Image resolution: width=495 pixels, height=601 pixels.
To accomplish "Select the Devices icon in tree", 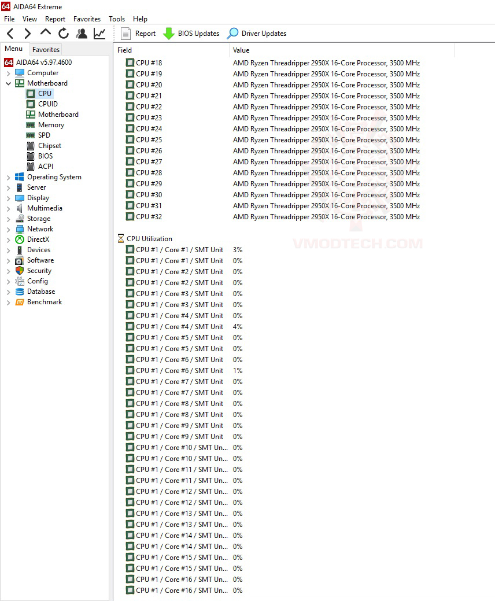I will 20,250.
